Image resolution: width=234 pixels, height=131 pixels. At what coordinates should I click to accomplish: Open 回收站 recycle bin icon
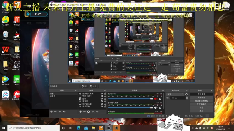(x=6, y=36)
